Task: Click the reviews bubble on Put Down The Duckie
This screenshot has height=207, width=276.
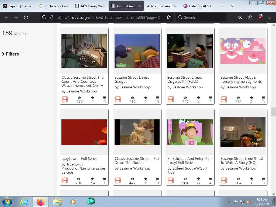Action: coord(157,179)
